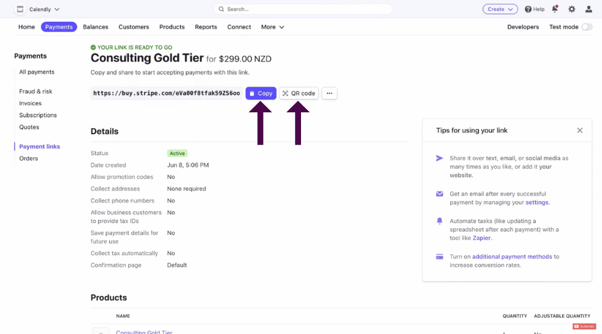This screenshot has height=334, width=602.
Task: Open All payments in sidebar
Action: (x=37, y=72)
